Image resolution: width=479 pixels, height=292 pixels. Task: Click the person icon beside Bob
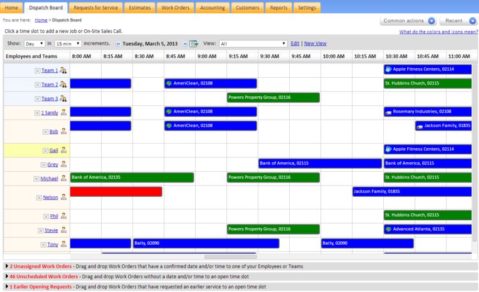click(x=63, y=131)
